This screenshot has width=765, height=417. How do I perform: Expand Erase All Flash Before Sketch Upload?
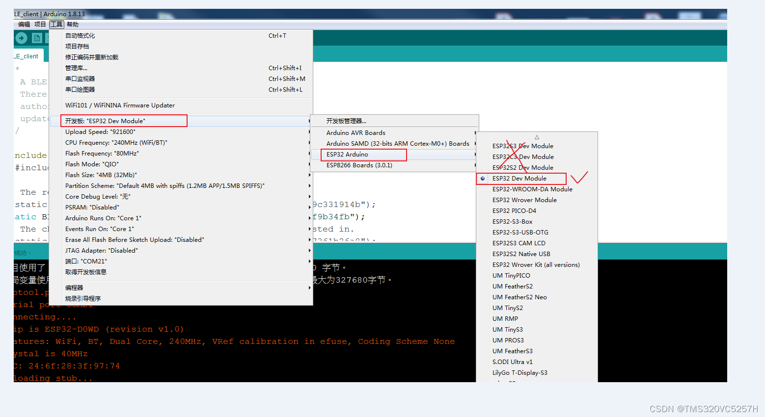point(181,240)
